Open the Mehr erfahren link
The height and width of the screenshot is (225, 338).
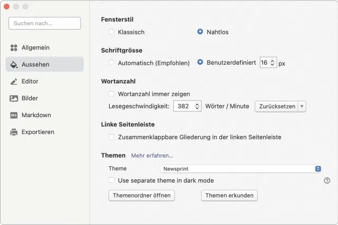(152, 155)
